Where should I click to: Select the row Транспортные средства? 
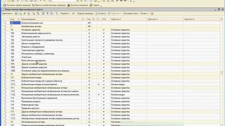(111, 50)
